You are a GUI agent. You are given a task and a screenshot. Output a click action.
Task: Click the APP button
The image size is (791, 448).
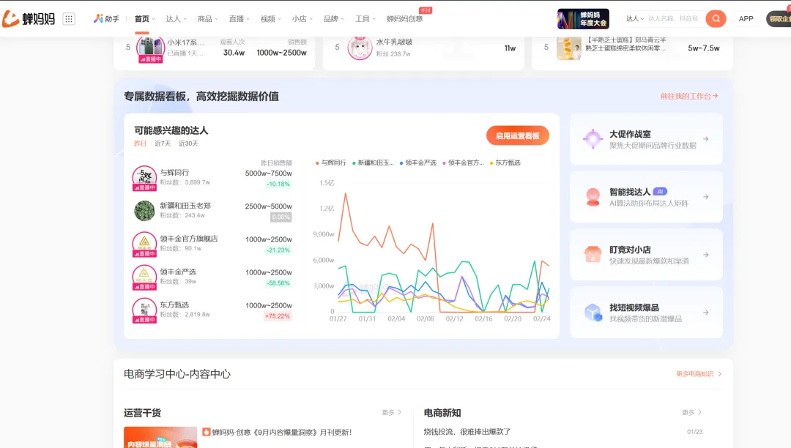pos(746,18)
